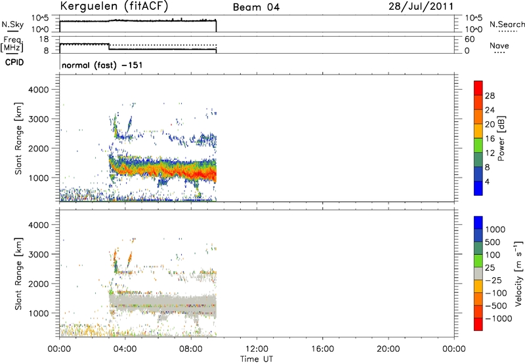The height and width of the screenshot is (363, 525).
Task: Select the "Beam 04" header label
Action: click(x=256, y=7)
